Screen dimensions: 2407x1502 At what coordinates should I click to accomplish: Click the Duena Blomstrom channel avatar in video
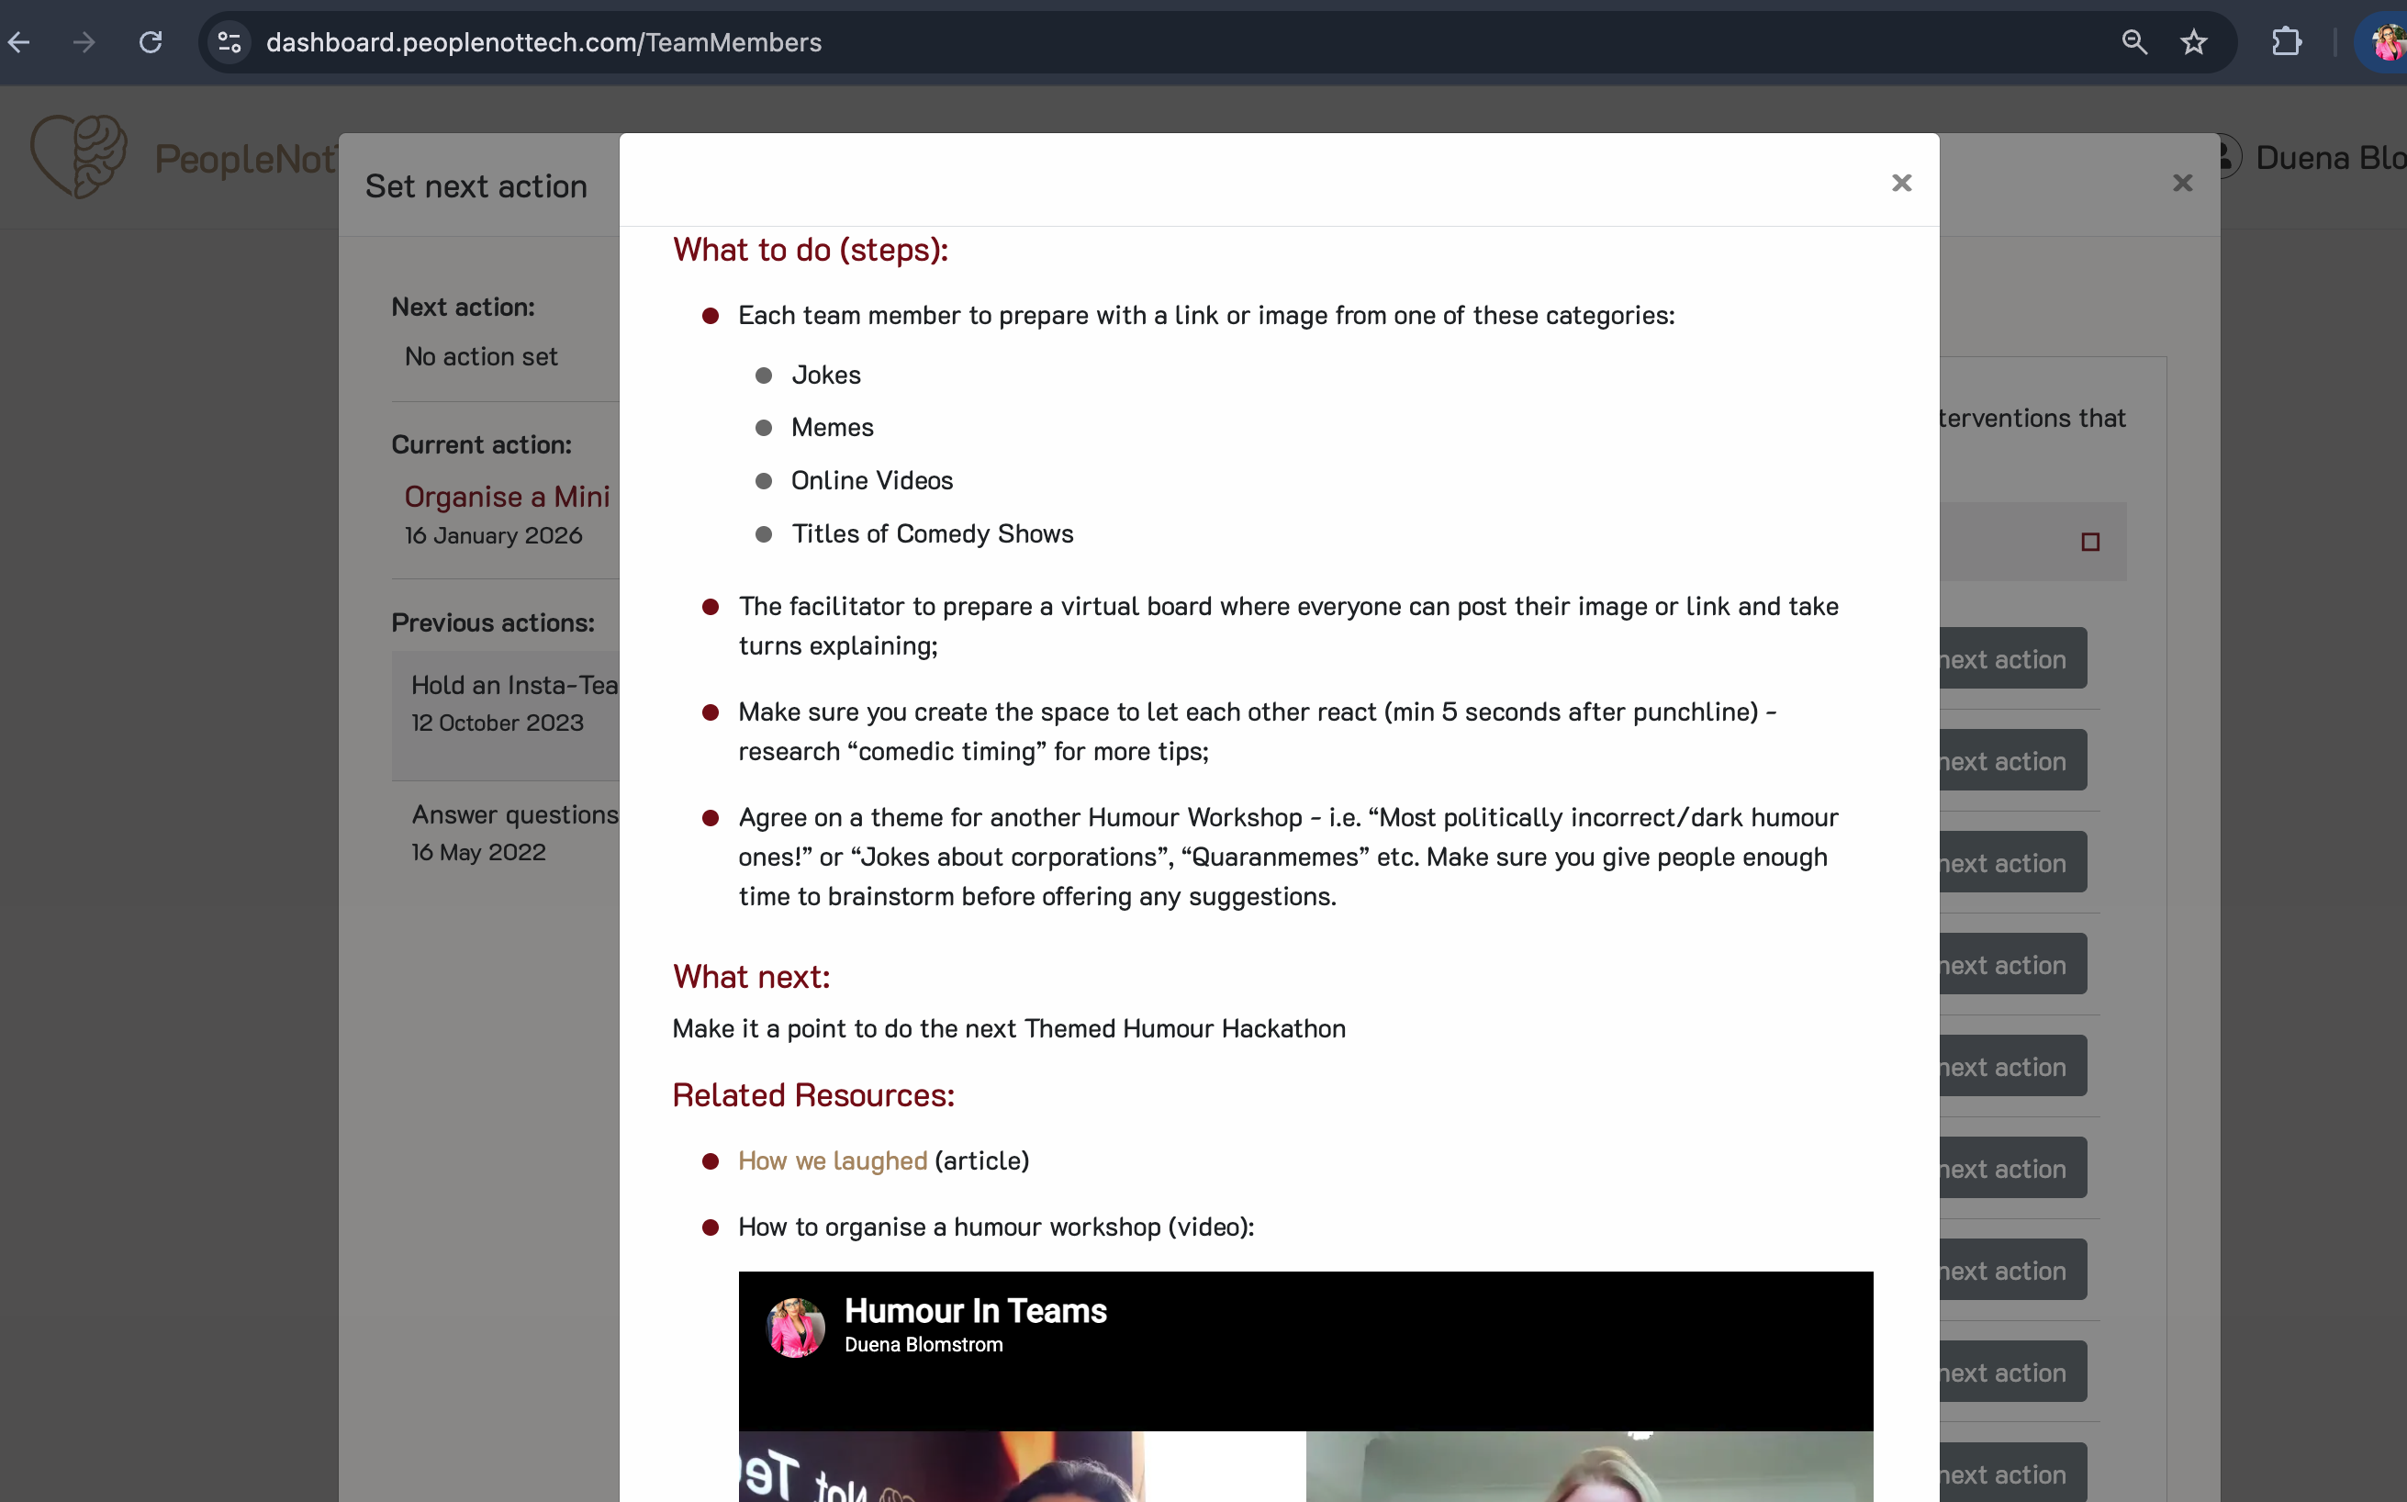coord(795,1328)
